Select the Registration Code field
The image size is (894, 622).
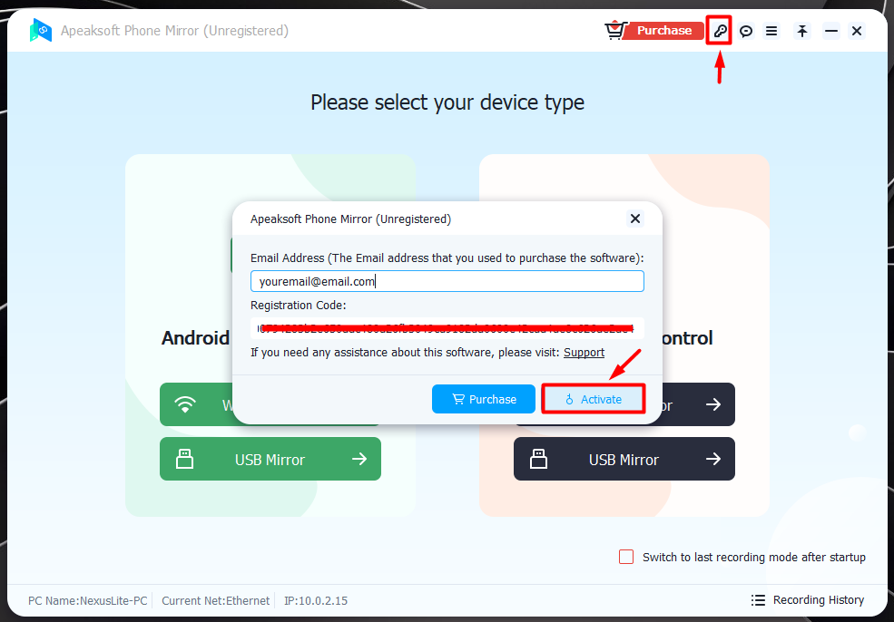[447, 328]
